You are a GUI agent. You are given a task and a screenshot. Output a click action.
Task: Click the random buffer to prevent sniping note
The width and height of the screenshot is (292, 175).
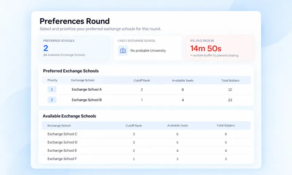pos(214,56)
